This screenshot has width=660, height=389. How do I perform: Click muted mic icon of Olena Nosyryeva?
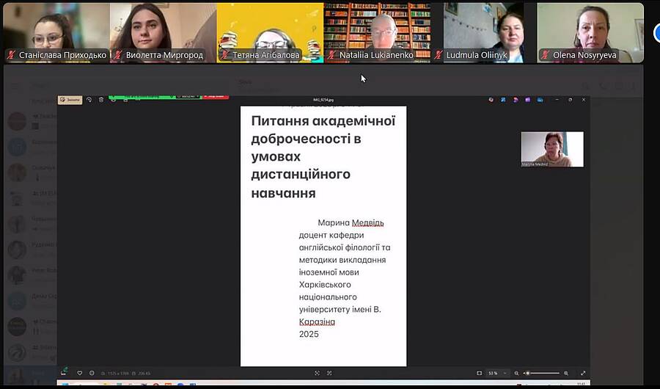pos(546,55)
